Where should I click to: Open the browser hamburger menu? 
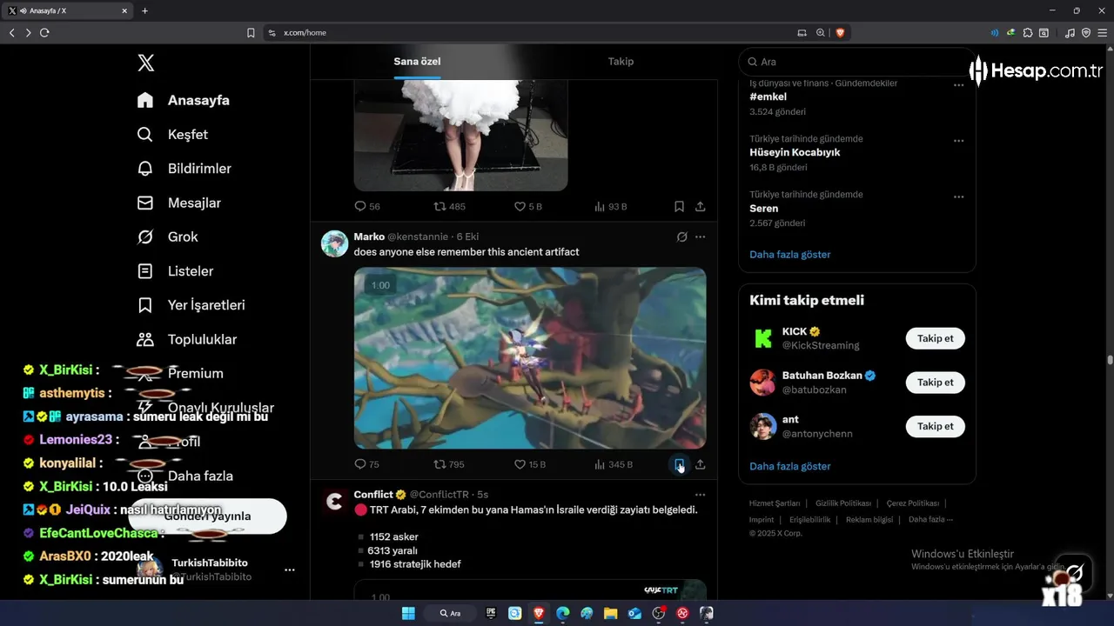pos(1102,33)
